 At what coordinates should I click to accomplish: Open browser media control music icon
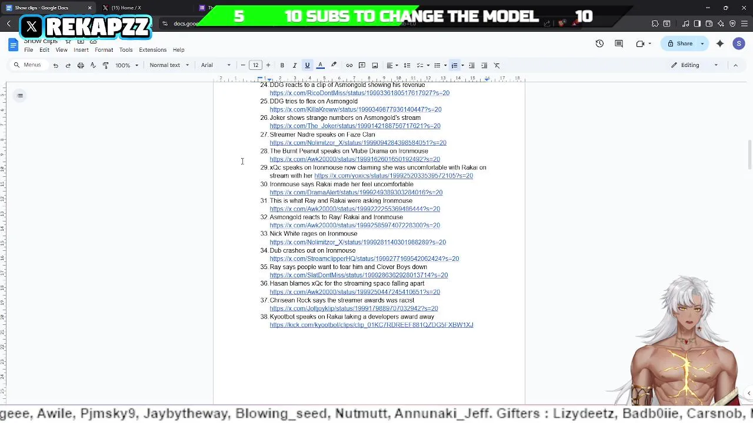686,23
